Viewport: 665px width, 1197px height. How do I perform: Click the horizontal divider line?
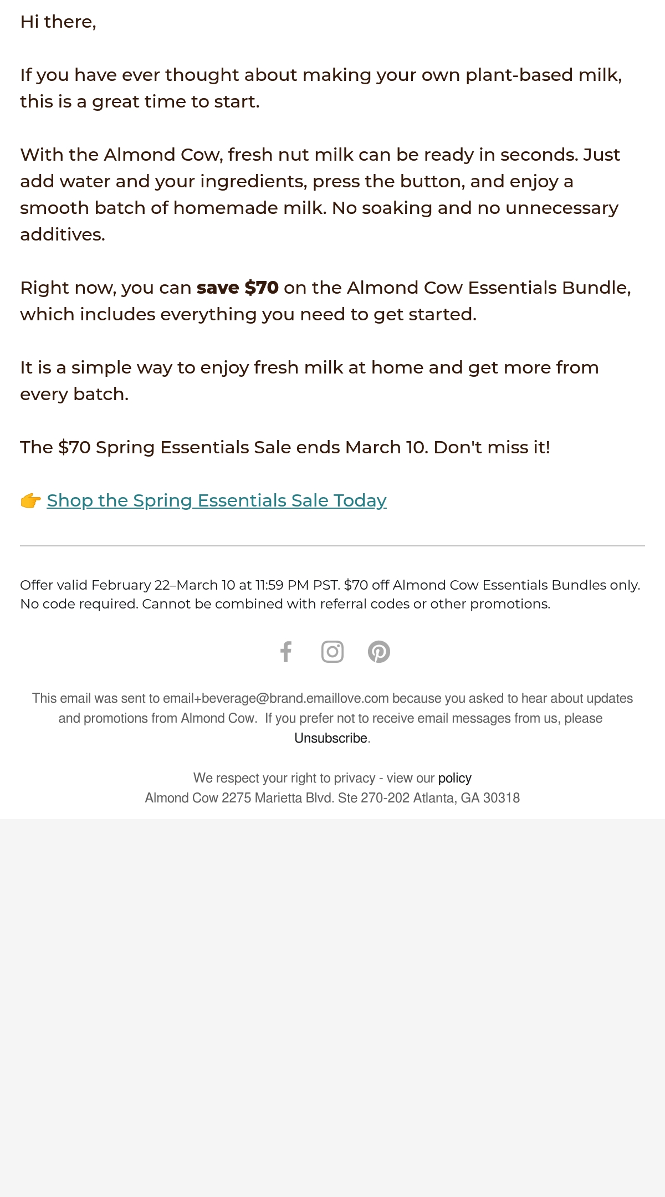332,546
